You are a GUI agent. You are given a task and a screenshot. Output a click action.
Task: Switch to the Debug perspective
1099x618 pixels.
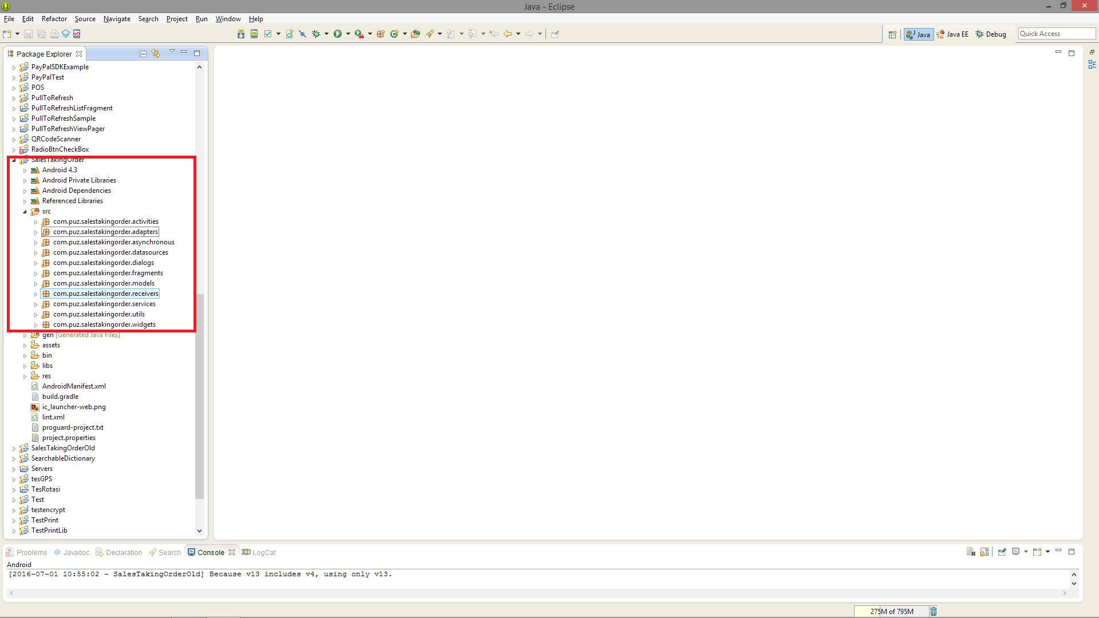tap(991, 34)
